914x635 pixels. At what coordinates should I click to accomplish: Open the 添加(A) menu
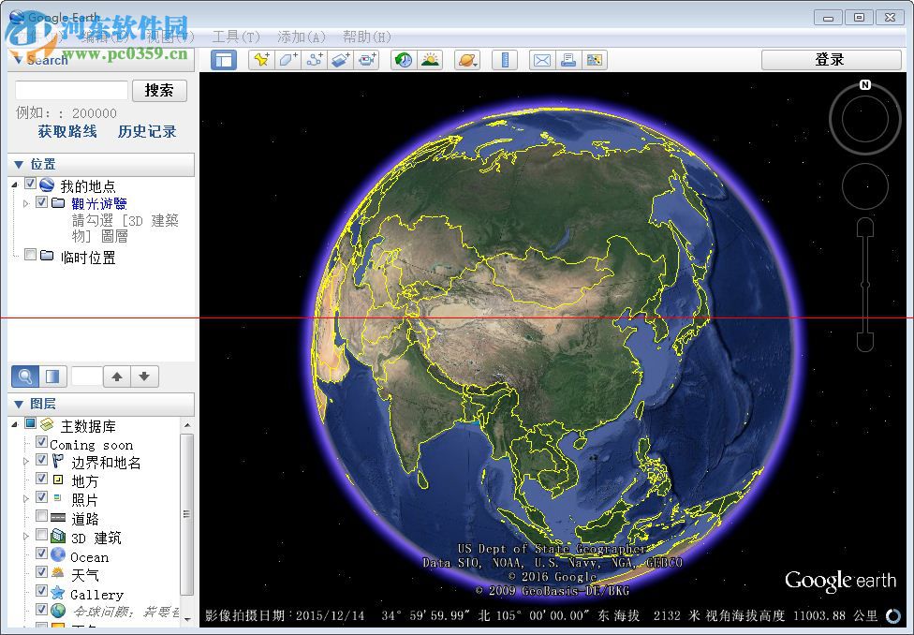coord(299,37)
